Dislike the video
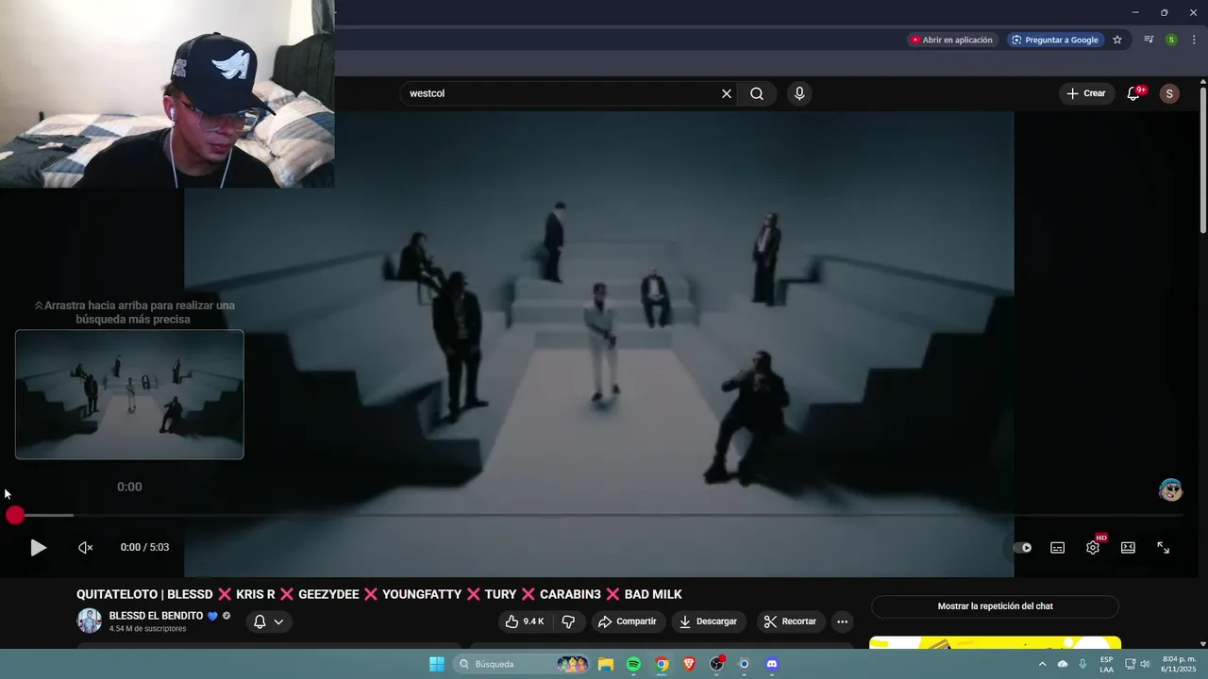This screenshot has width=1208, height=679. (568, 621)
